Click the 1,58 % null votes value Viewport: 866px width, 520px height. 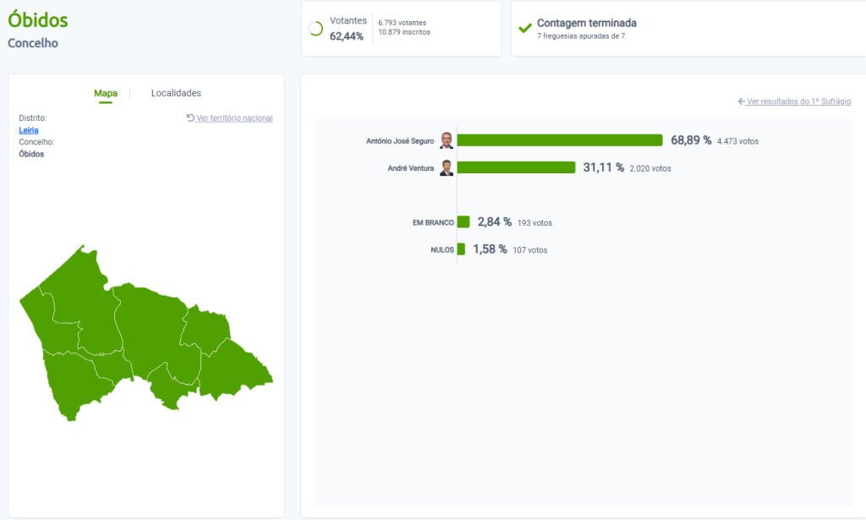coord(490,249)
